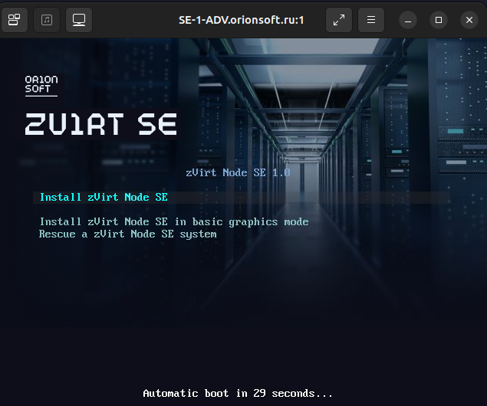Choose Install zVirt Node SE in basic graphics mode

pos(174,222)
